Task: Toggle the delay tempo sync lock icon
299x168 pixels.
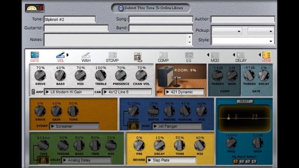Action: coord(43,160)
